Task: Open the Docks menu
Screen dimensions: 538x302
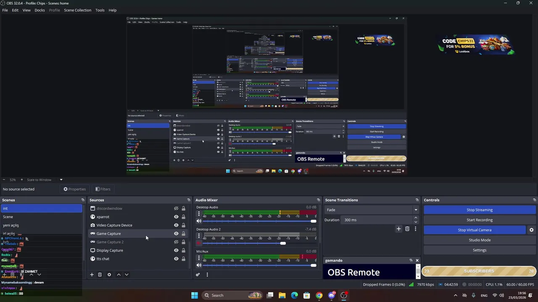Action: [40, 10]
